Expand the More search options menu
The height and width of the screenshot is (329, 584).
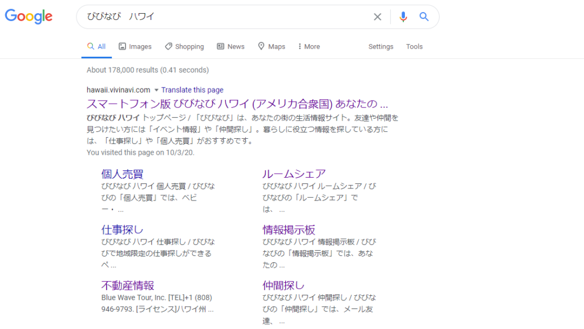coord(309,47)
